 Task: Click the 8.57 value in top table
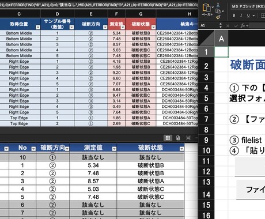coord(116,44)
